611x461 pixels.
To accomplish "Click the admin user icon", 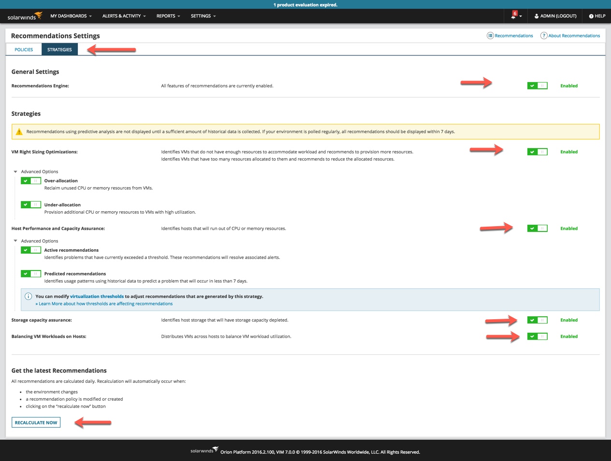I will [x=537, y=16].
